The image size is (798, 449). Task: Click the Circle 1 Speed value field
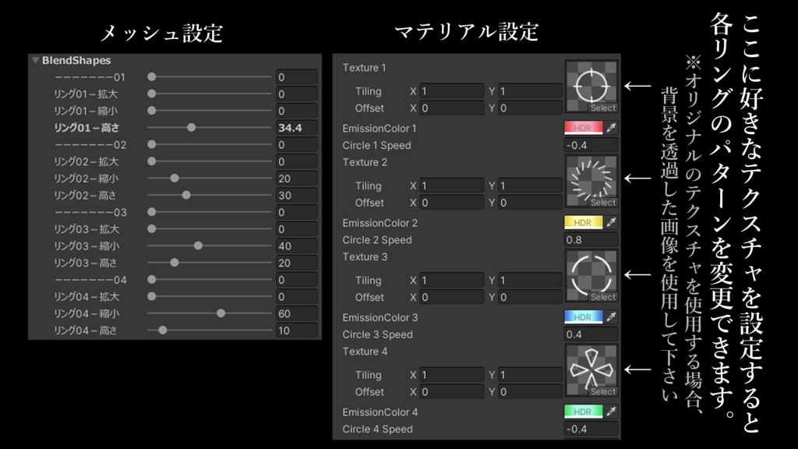coord(591,144)
